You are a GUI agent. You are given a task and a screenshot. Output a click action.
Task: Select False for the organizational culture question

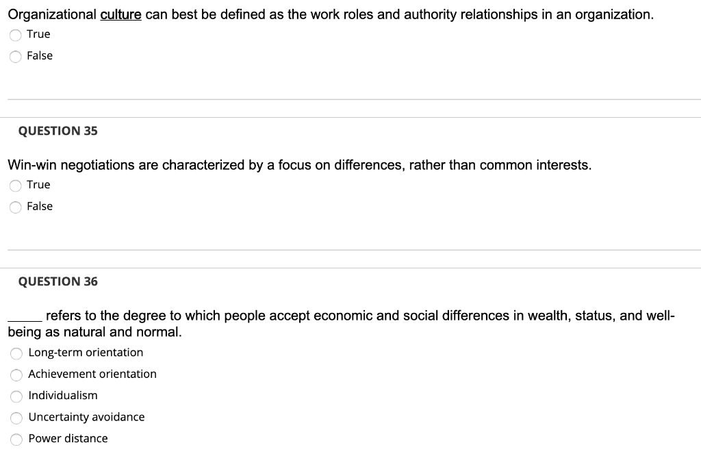[15, 56]
